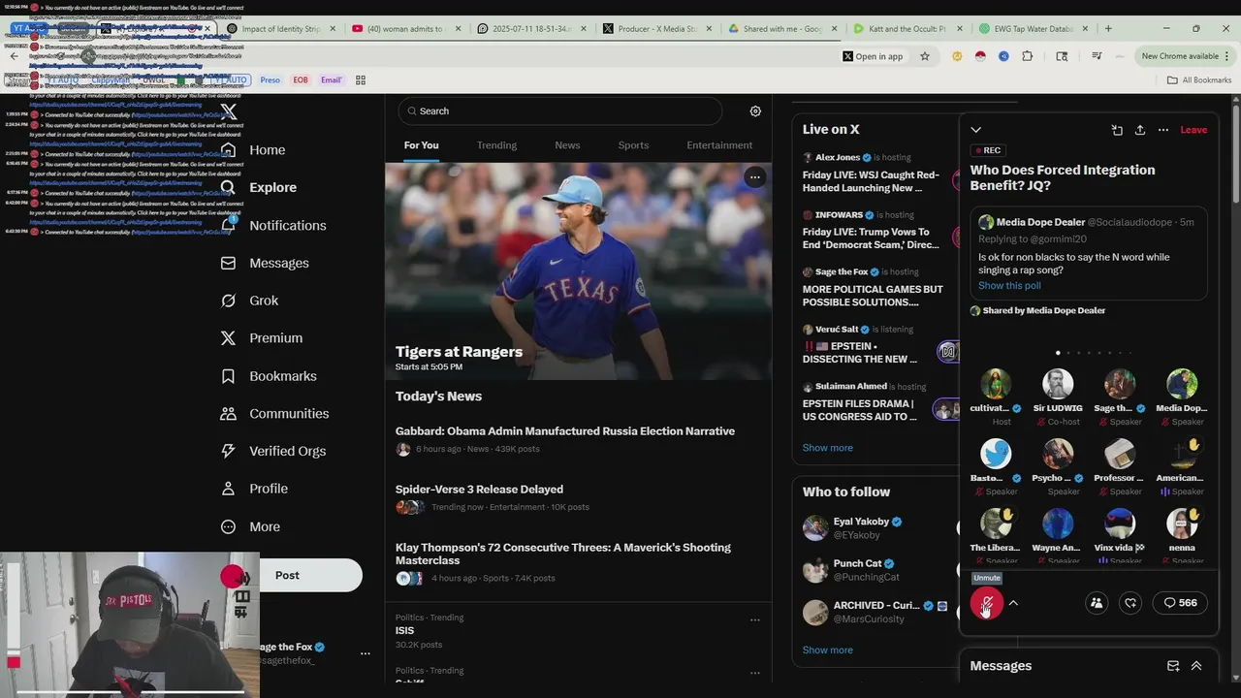Select speaker Professor avatar
The width and height of the screenshot is (1241, 698).
point(1120,454)
